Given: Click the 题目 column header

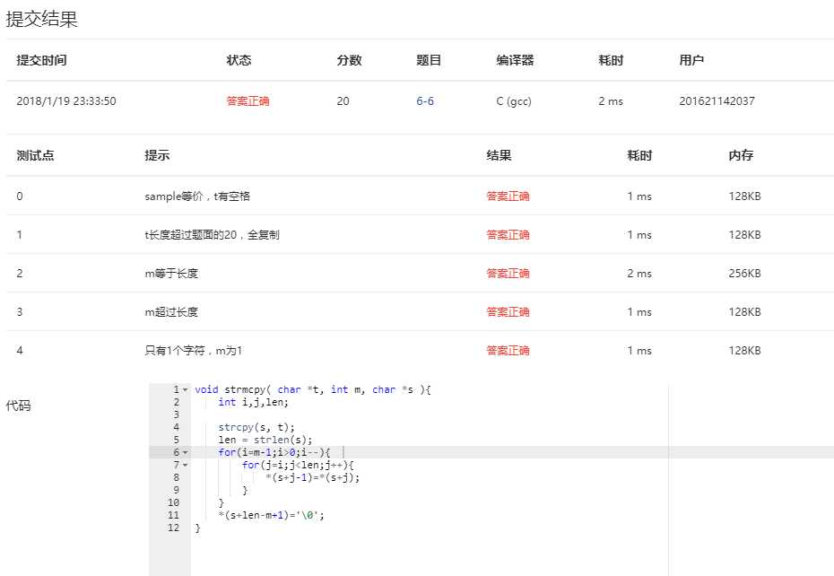Looking at the screenshot, I should pos(429,60).
